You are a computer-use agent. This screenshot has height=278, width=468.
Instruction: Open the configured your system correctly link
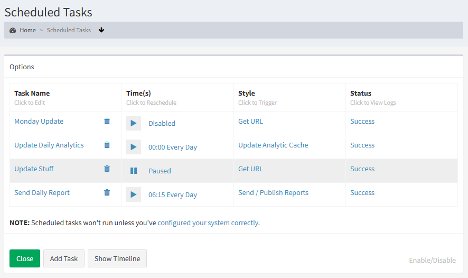(x=208, y=223)
